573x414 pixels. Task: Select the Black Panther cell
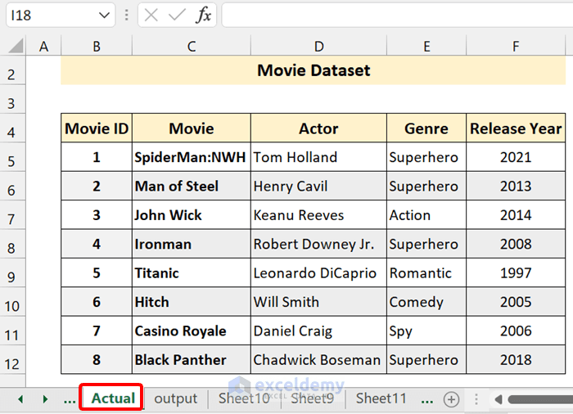[192, 359]
